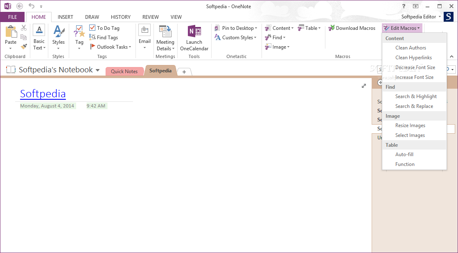458x253 pixels.
Task: Click the Undo arrow in title bar
Action: (x=31, y=6)
